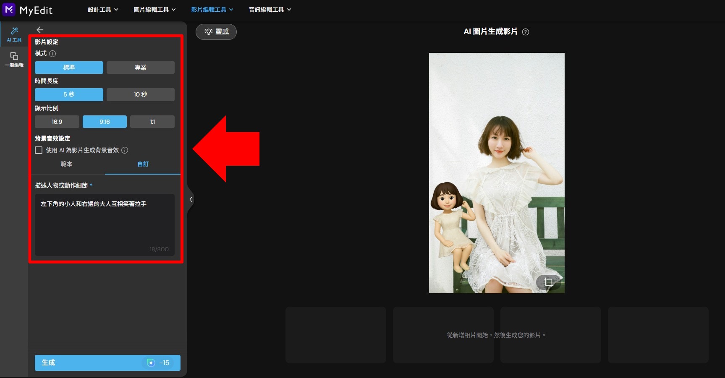
Task: Click the help icon beside AI 圖片生成影片
Action: tap(526, 31)
